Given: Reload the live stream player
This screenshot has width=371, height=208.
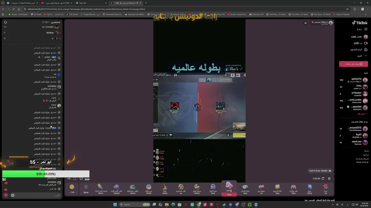Looking at the screenshot, I should 323,179.
